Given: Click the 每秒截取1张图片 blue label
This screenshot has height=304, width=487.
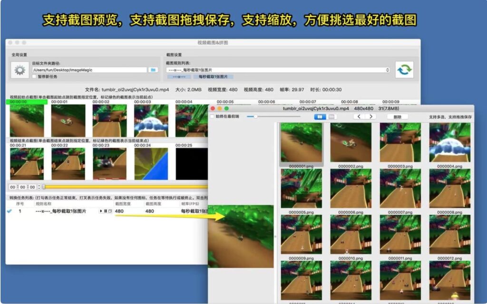Looking at the screenshot, I should point(214,76).
